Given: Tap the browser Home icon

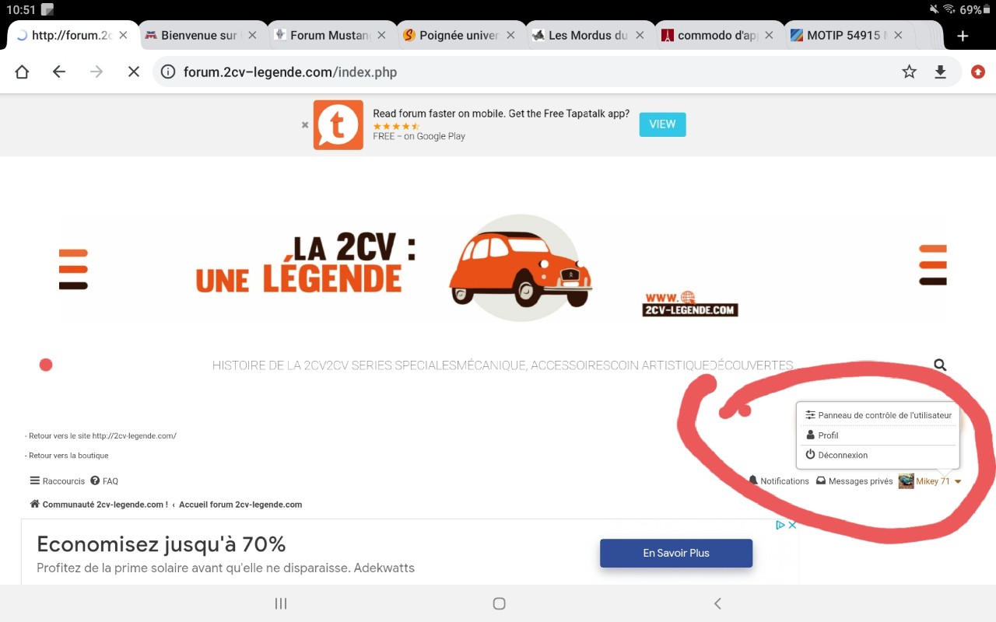Looking at the screenshot, I should 22,72.
